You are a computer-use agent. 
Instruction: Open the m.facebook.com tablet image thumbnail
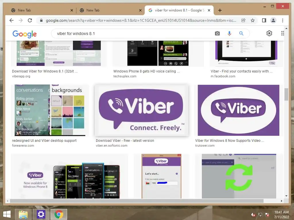246,53
